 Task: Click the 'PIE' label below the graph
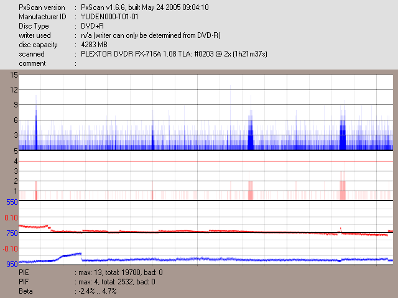click(24, 273)
